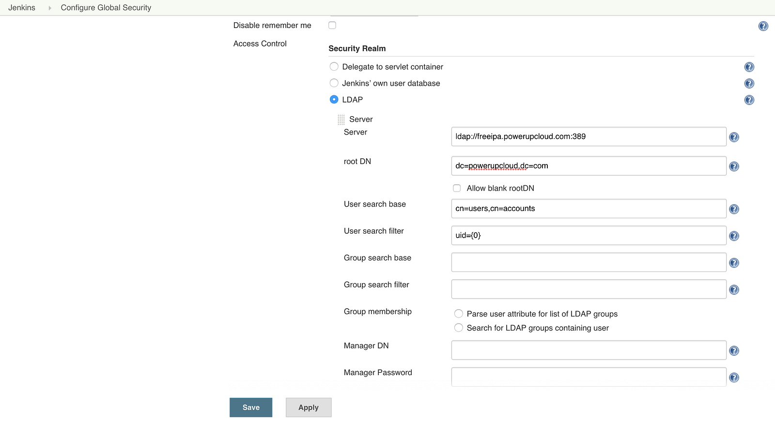Open Configure Global Security breadcrumb
The height and width of the screenshot is (422, 775).
click(106, 8)
